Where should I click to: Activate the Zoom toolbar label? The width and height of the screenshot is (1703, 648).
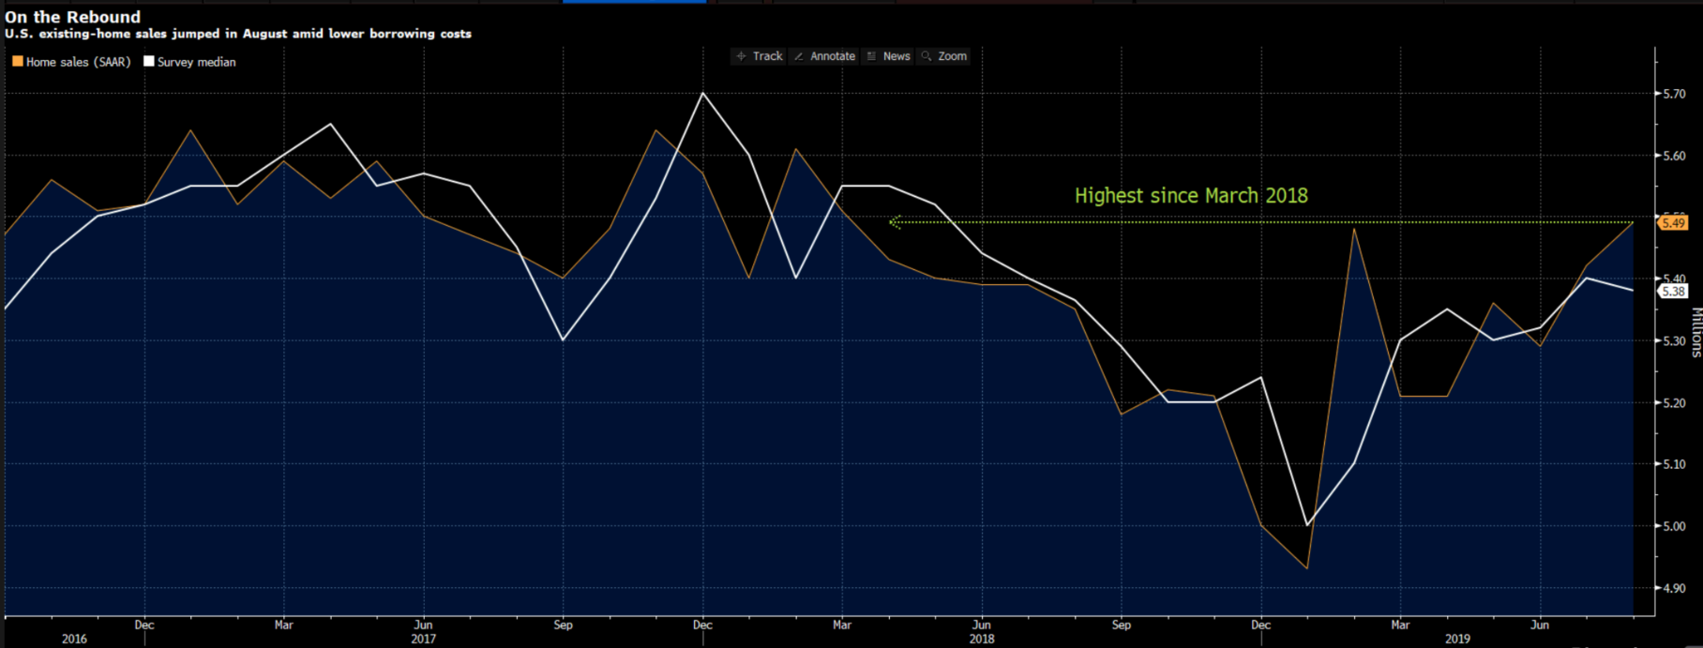pyautogui.click(x=952, y=56)
